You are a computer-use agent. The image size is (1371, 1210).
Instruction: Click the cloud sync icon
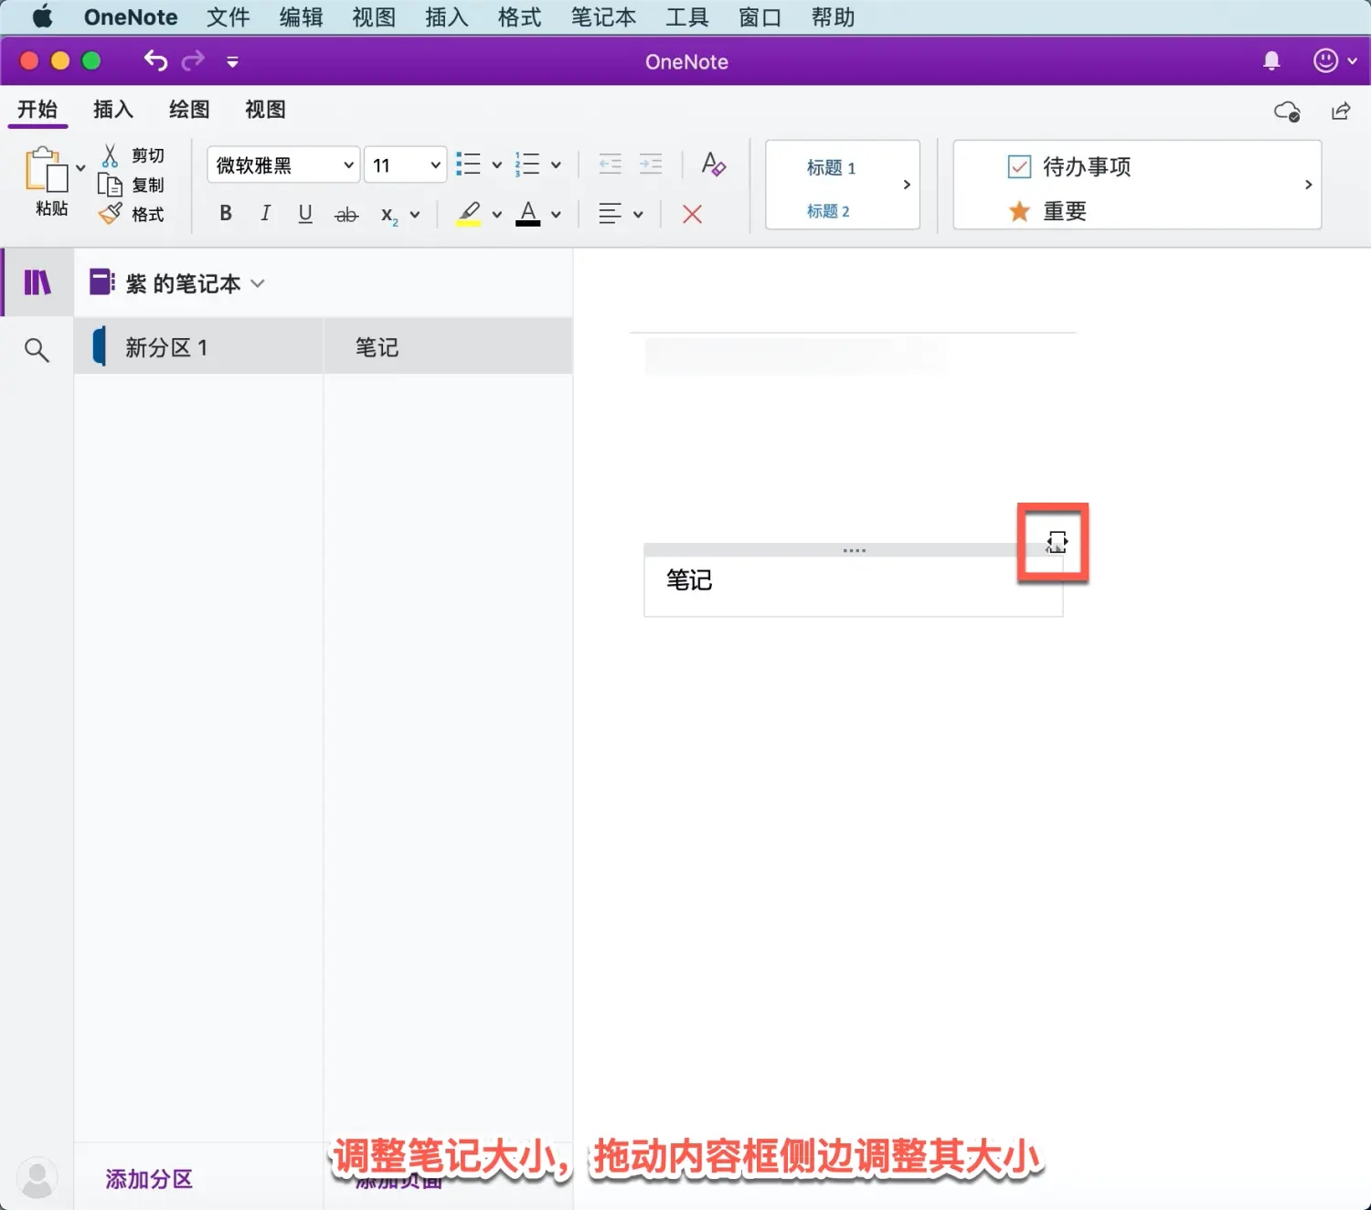(1287, 111)
